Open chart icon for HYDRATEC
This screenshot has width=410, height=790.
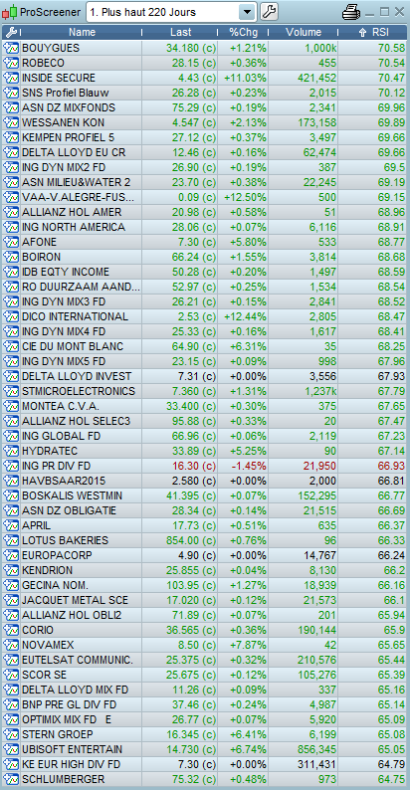click(11, 451)
